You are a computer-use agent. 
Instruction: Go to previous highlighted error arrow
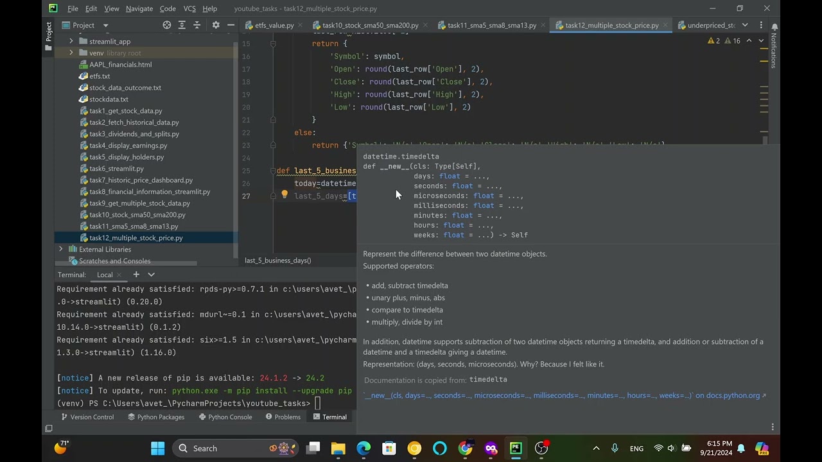(749, 40)
